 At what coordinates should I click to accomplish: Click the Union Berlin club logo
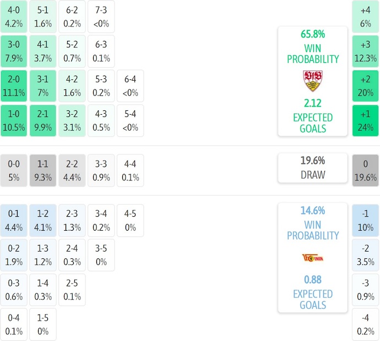pos(312,257)
